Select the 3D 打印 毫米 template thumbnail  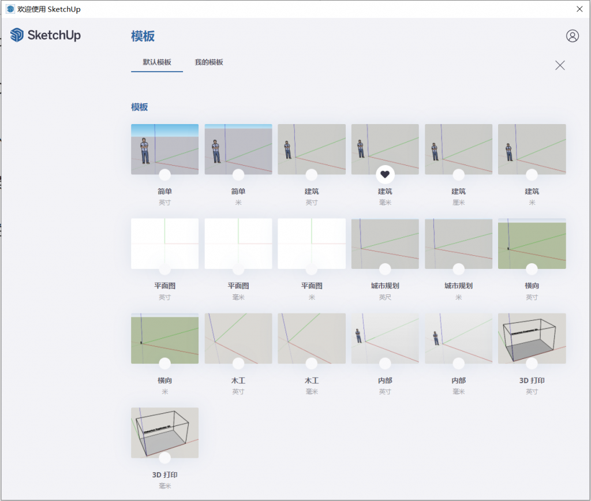[x=164, y=432]
